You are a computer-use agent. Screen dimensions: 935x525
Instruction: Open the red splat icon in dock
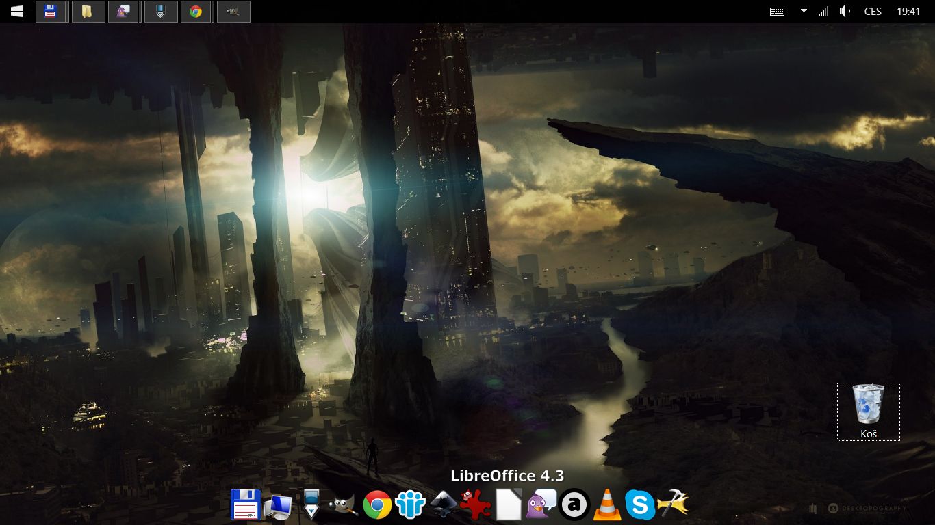(x=476, y=505)
